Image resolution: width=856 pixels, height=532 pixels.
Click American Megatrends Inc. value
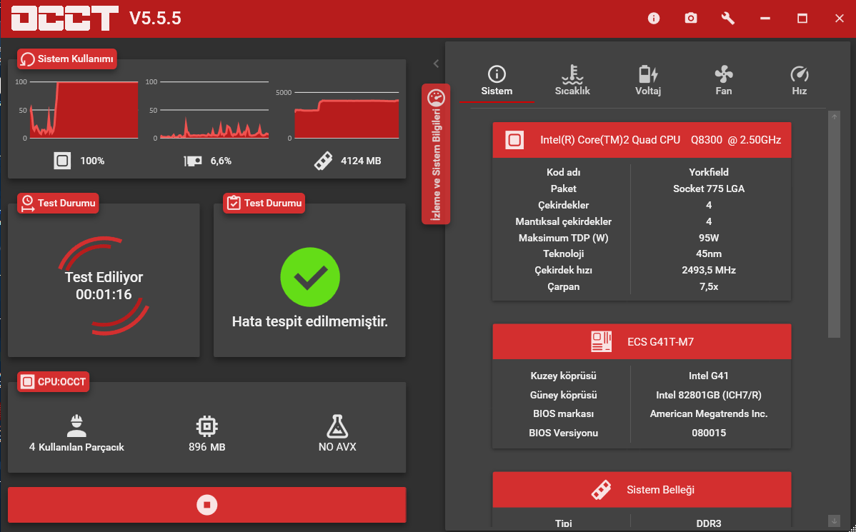pyautogui.click(x=709, y=413)
